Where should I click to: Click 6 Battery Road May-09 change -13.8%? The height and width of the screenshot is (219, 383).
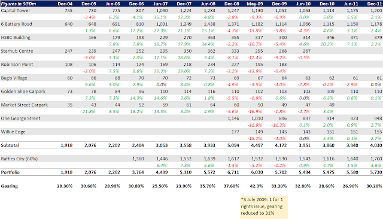tap(255, 31)
